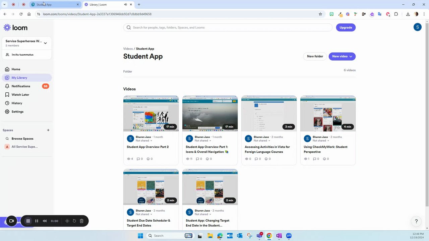Select My Library in the sidebar

(27, 78)
